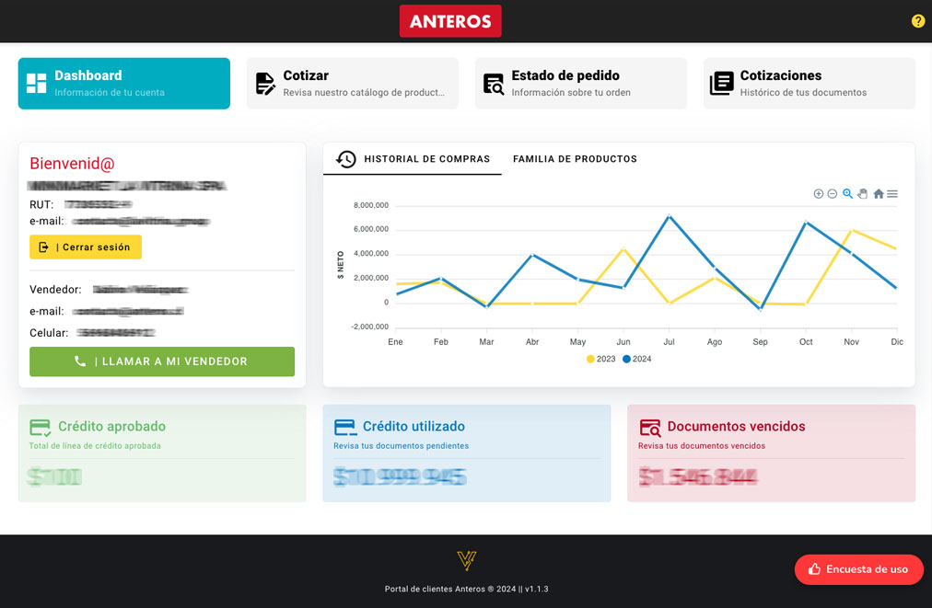
Task: Click the thumbs-up survey icon
Action: [x=814, y=568]
